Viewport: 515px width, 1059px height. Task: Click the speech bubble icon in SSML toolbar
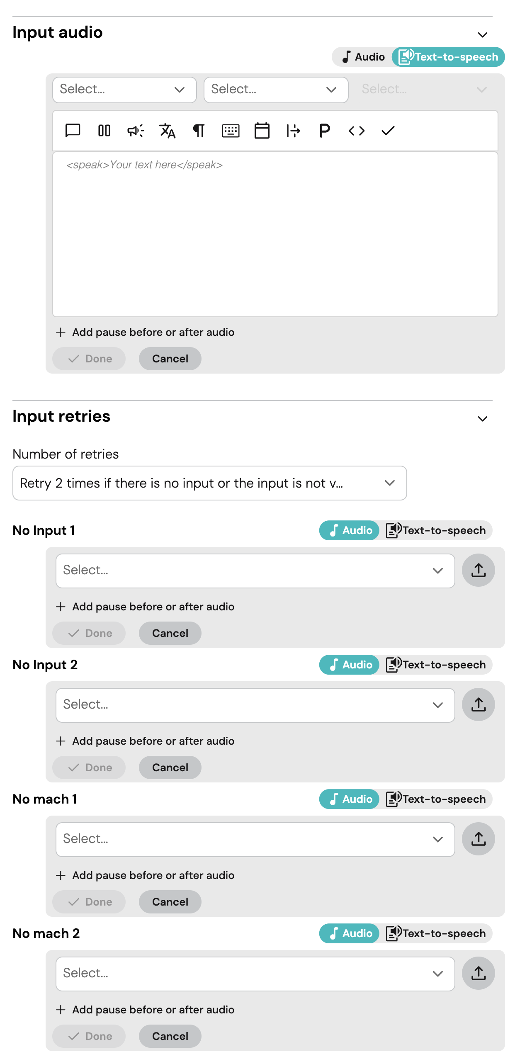(73, 131)
